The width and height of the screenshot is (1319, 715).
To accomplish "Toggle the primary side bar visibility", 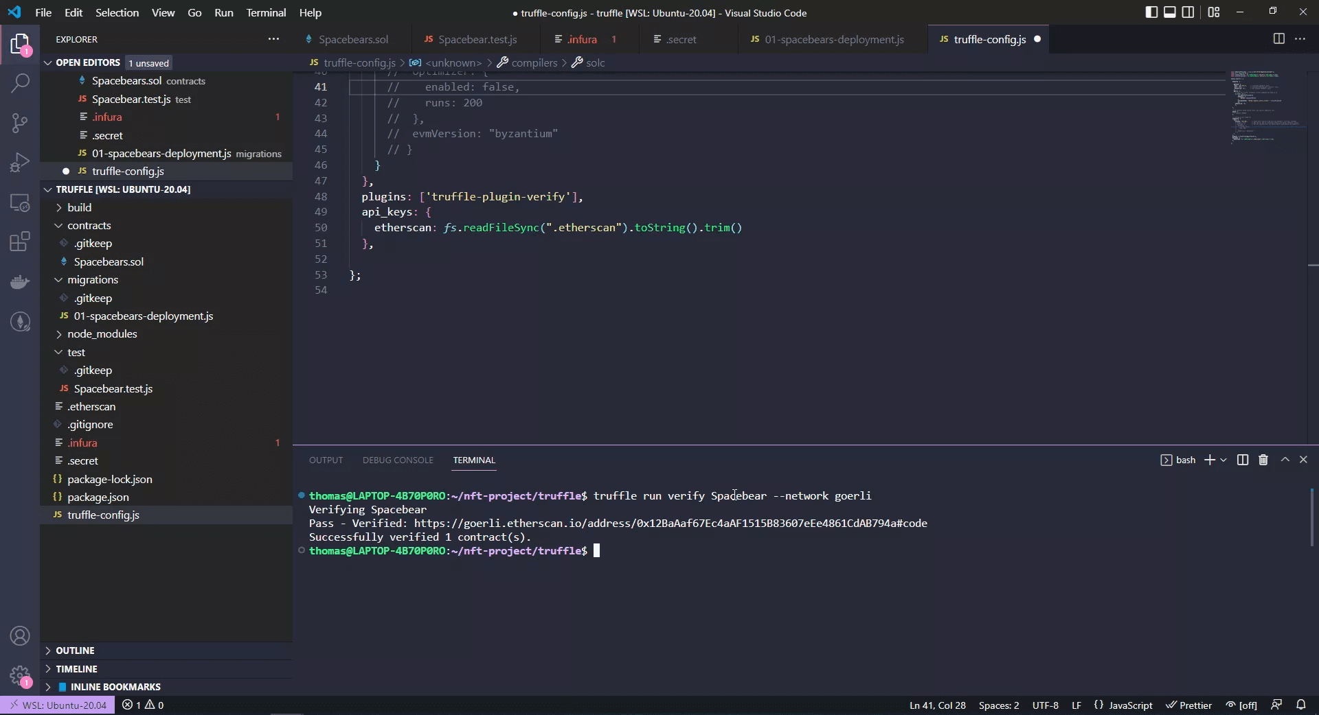I will tap(1151, 12).
